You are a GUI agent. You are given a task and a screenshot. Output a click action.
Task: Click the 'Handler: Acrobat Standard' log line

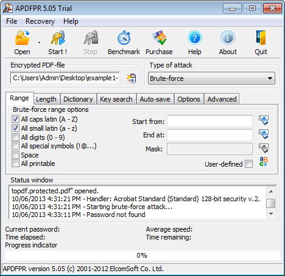(136, 199)
